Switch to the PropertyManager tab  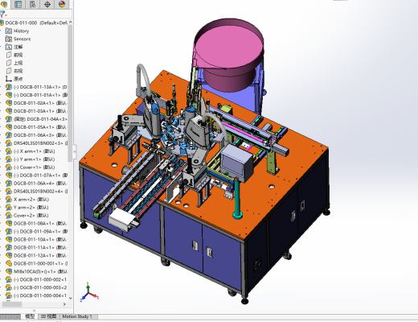pyautogui.click(x=18, y=4)
